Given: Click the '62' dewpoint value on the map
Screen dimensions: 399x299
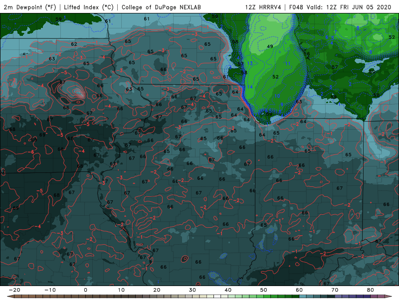Looking at the screenshot, I should 74,44.
